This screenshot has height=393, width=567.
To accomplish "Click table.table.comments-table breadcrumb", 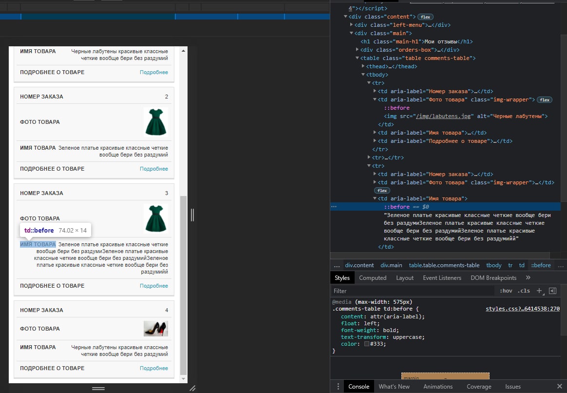I will 444,265.
